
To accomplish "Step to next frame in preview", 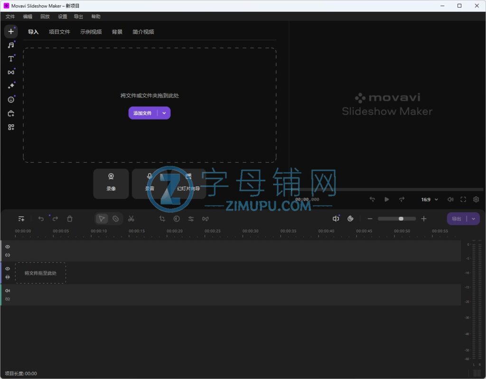I will (x=402, y=199).
